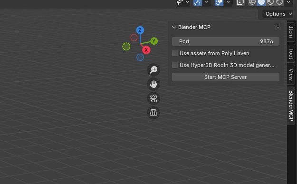Image resolution: width=297 pixels, height=184 pixels.
Task: Open the selectability and visibility dropdown arrow
Action: coord(187,2)
